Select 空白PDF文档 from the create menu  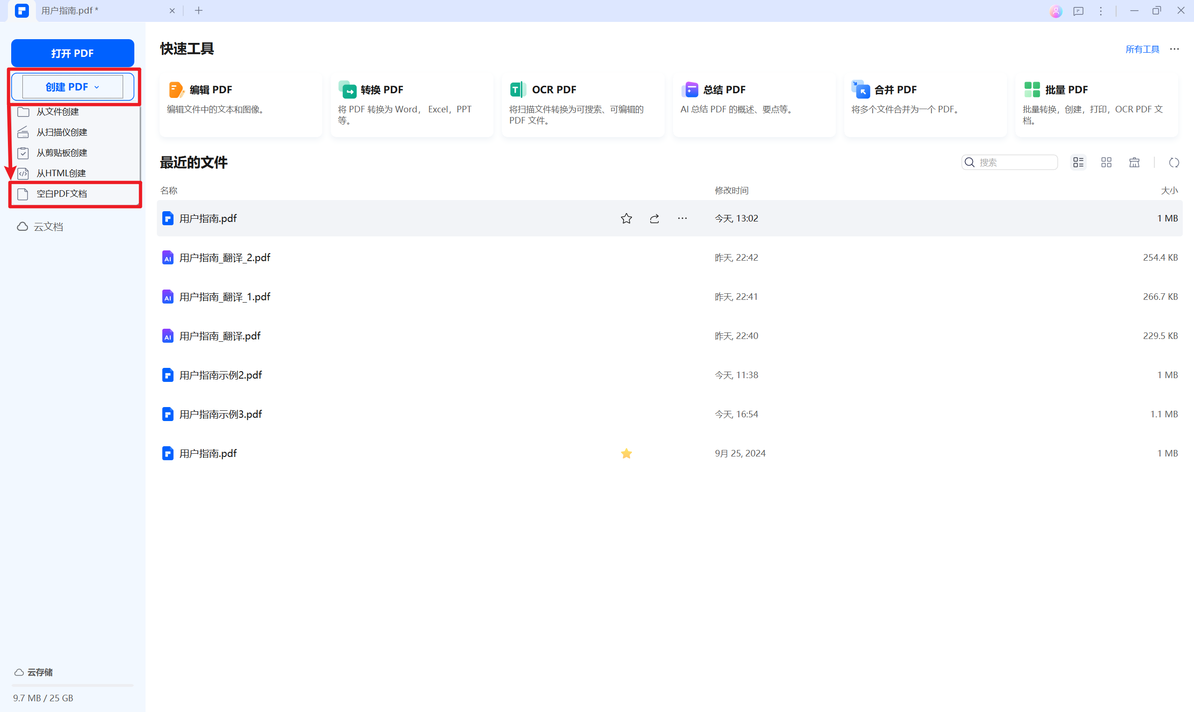(x=62, y=194)
